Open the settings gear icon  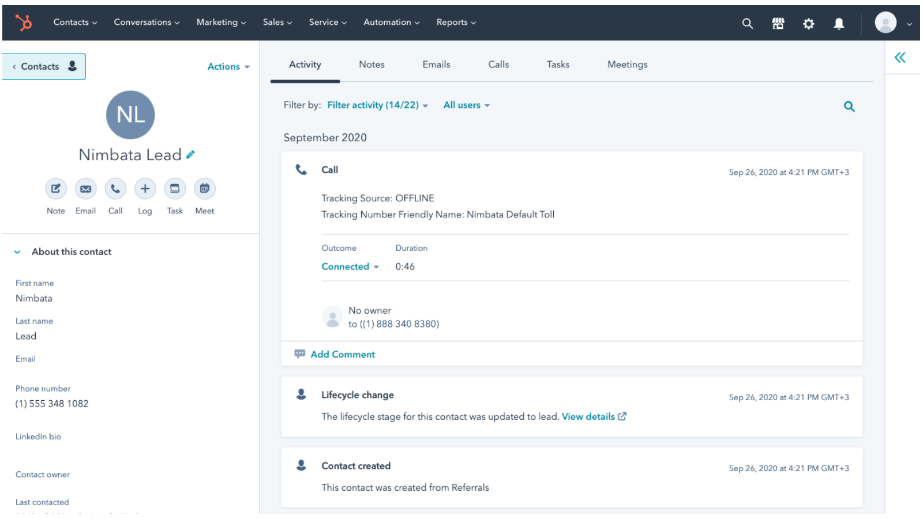point(808,23)
